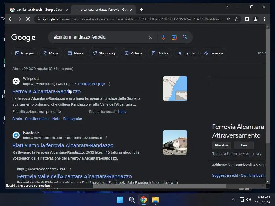Click Chrome icon in the taskbar
Screen dimensions: 275x206
click(x=143, y=200)
